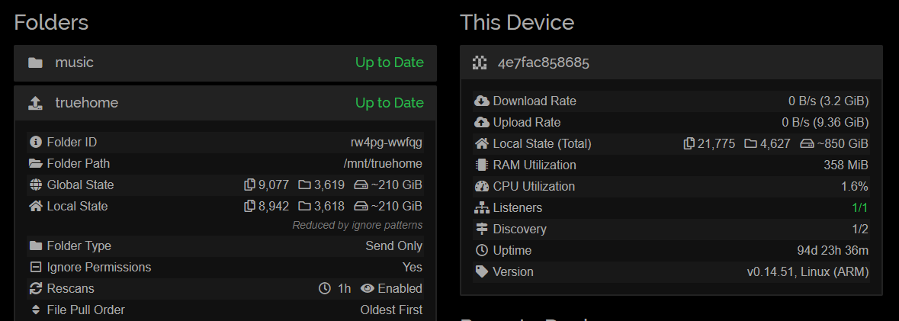The image size is (899, 321).
Task: Click the Version tag icon
Action: pyautogui.click(x=482, y=271)
